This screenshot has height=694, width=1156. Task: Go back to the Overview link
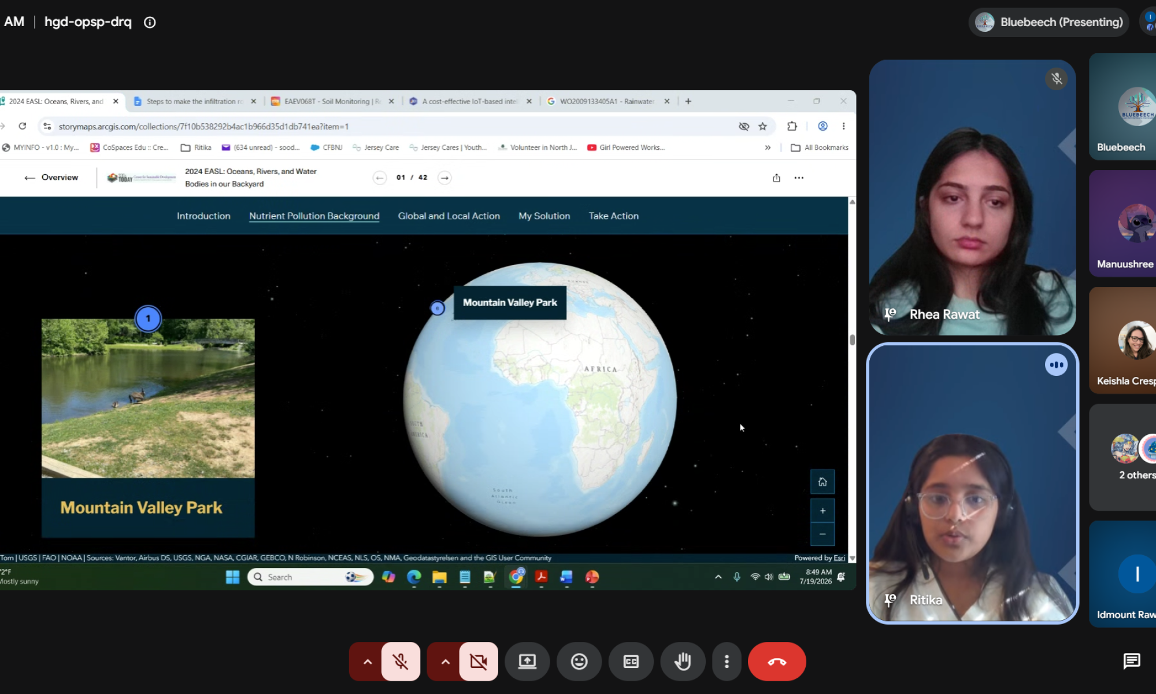[51, 178]
